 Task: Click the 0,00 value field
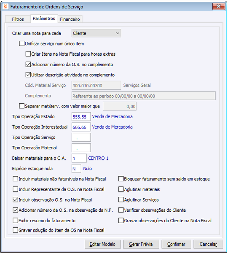(120, 106)
